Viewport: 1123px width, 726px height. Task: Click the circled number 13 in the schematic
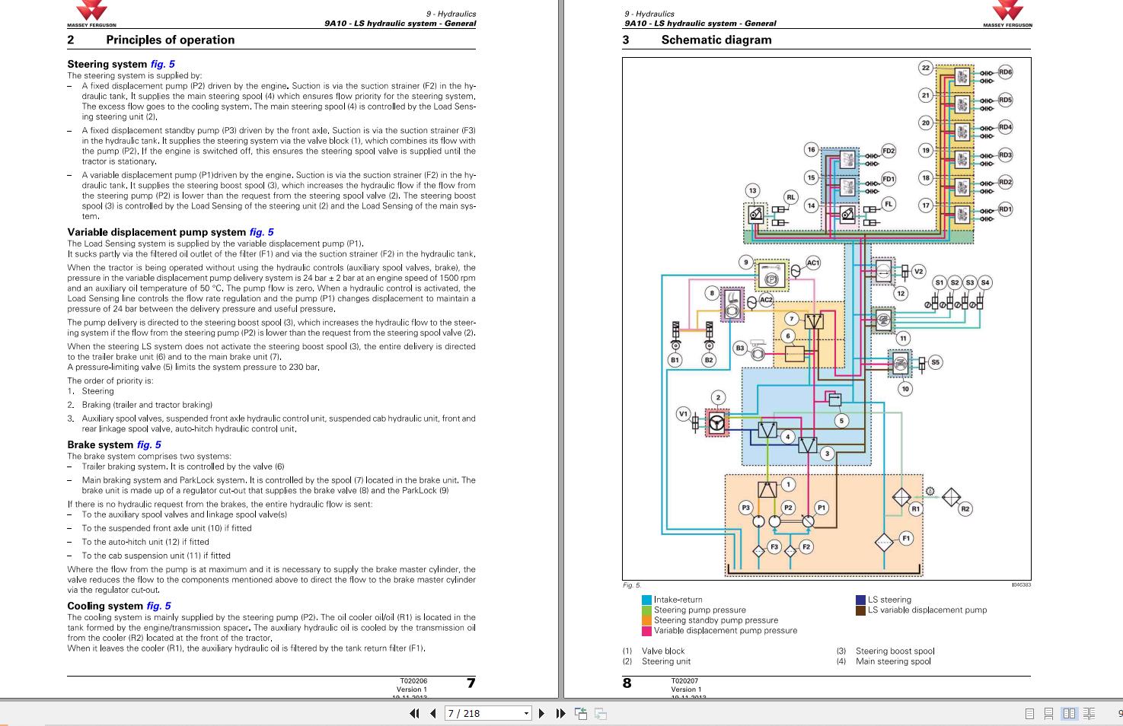(752, 191)
